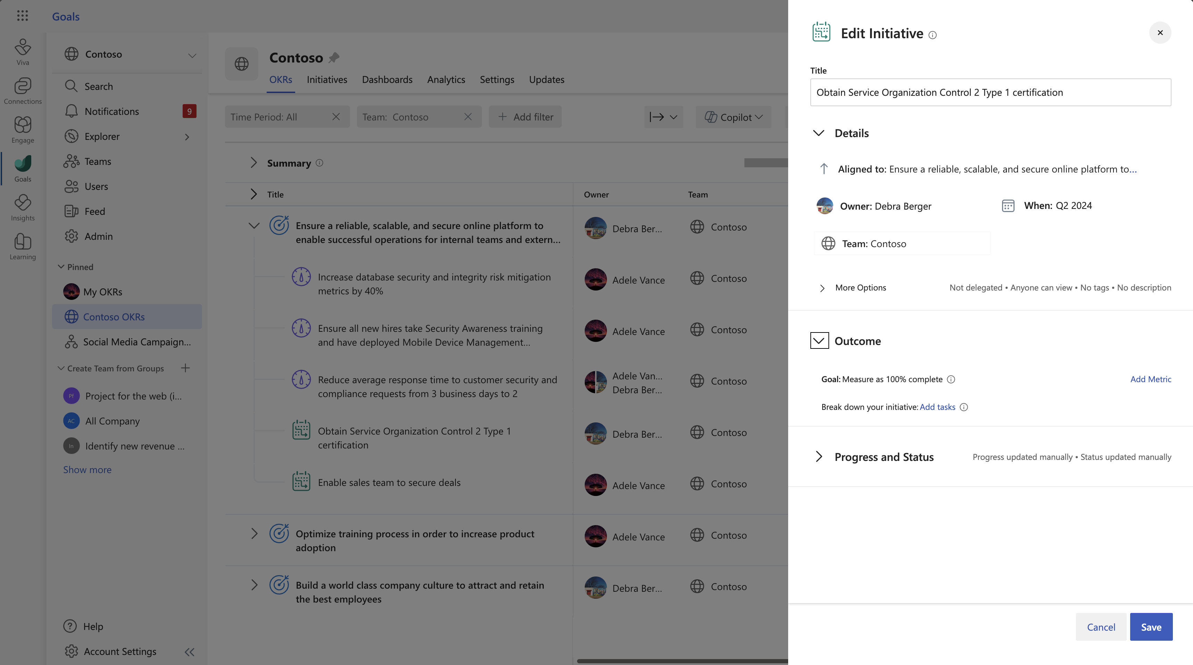Image resolution: width=1193 pixels, height=665 pixels.
Task: Click the Contoso globe icon in header
Action: tap(241, 64)
